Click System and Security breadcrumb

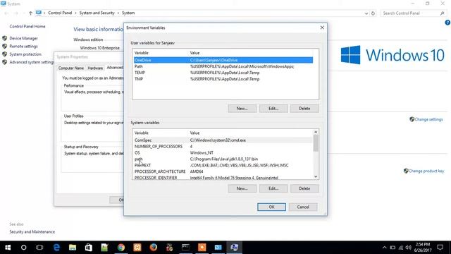click(97, 13)
